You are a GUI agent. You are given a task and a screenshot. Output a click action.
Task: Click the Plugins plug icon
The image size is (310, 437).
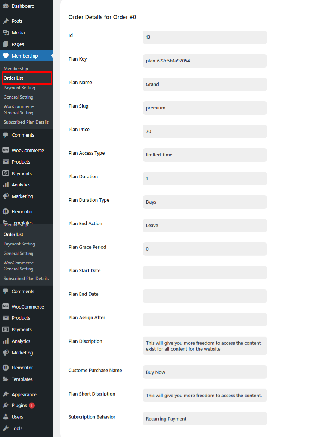click(x=6, y=405)
